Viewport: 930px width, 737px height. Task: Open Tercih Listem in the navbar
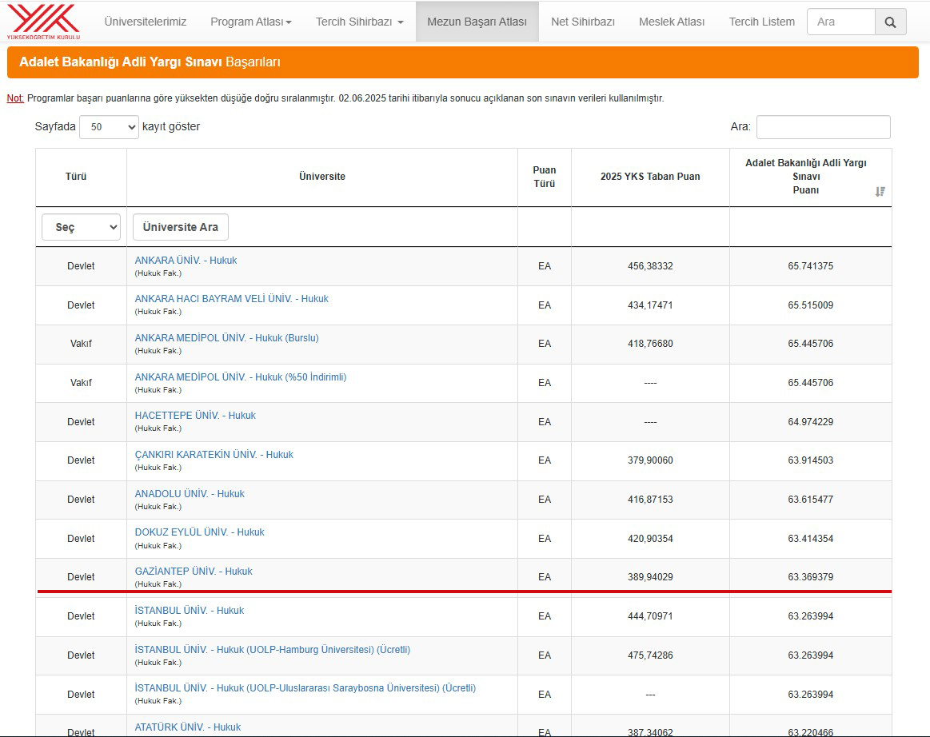click(761, 22)
